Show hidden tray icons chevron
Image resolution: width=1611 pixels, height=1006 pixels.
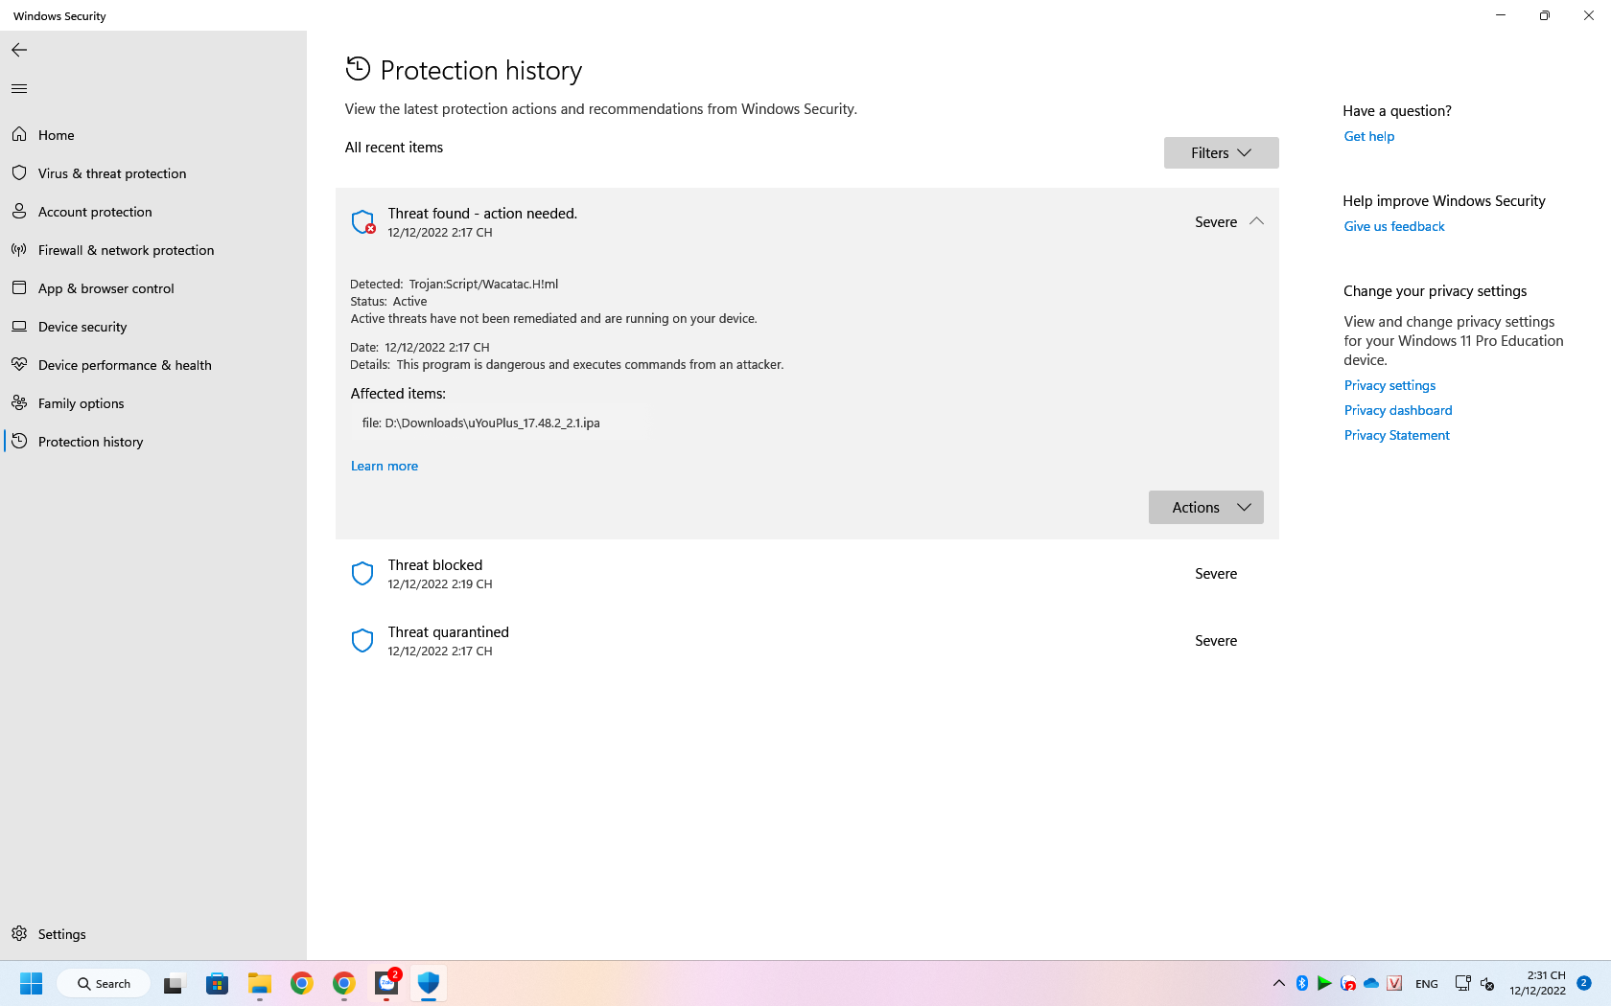(x=1278, y=983)
